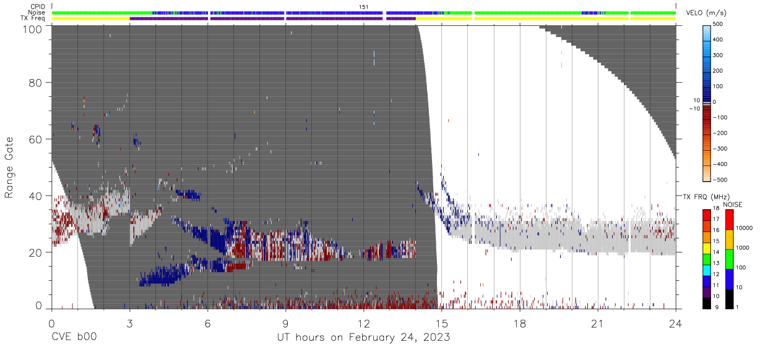Click the 9 label on TX frequency scale
The image size is (760, 350).
tap(717, 307)
